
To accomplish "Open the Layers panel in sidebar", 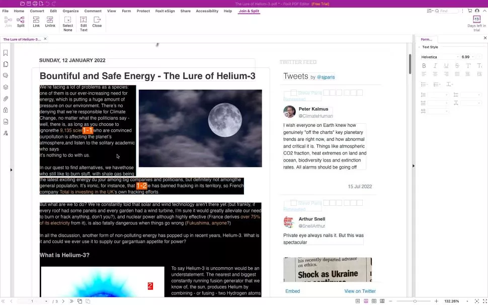I will pos(6,87).
